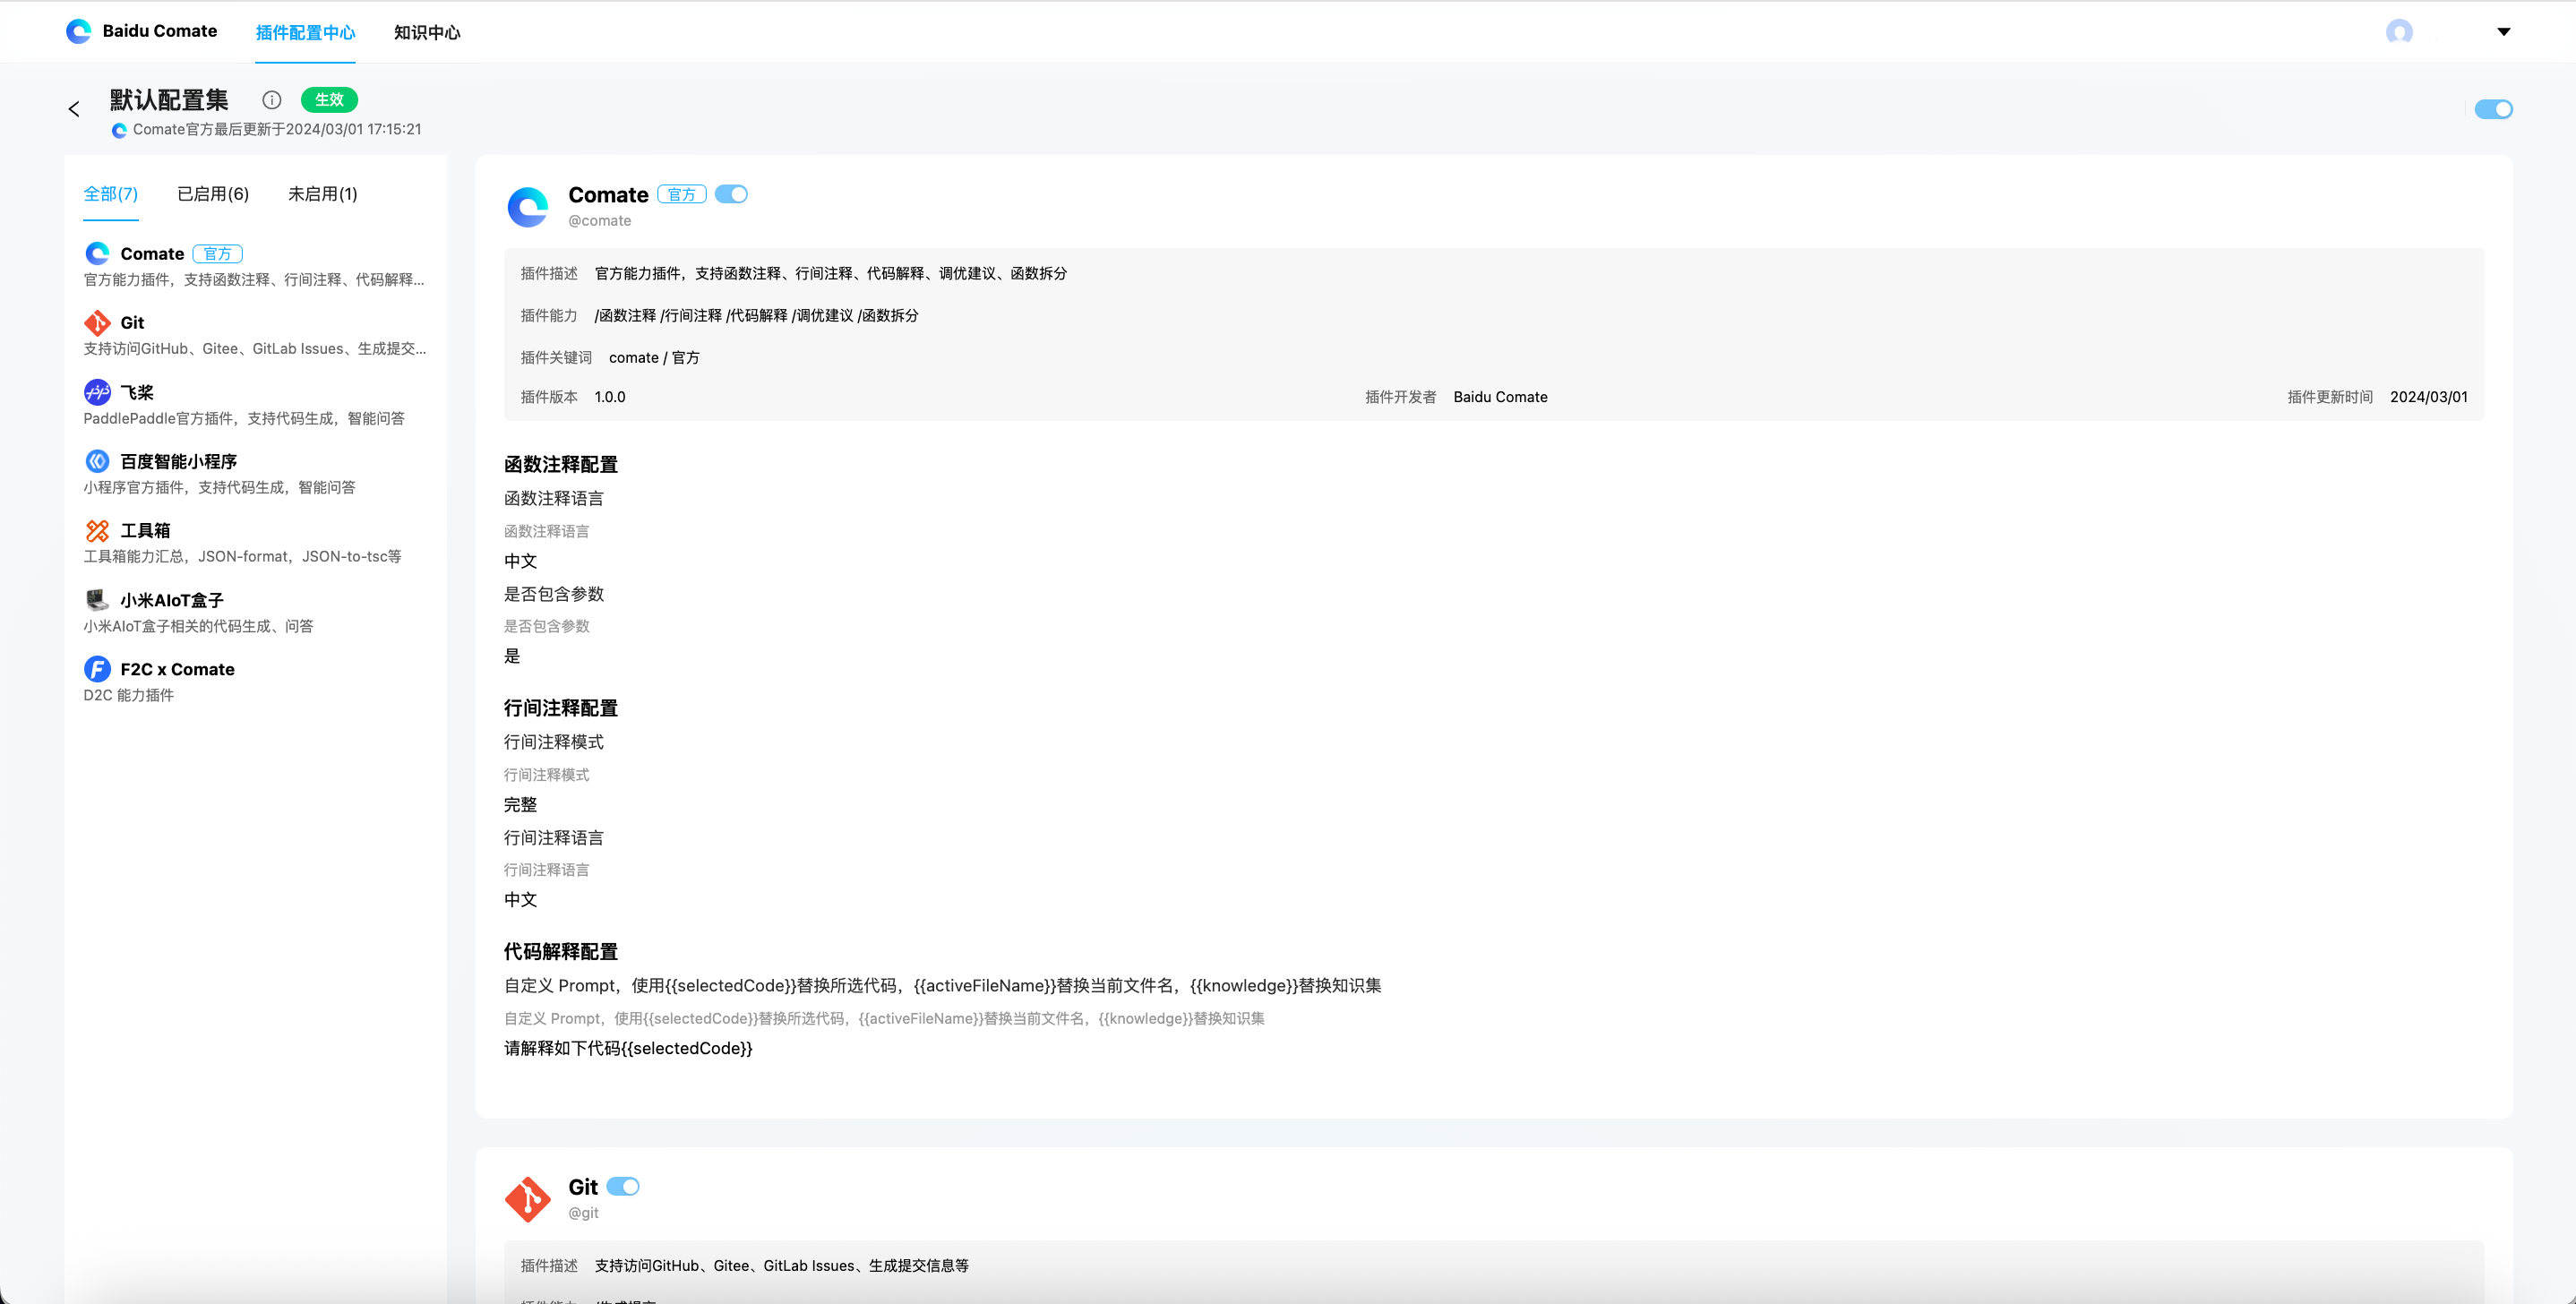Click 工具箱能力汇总 JSON-format description line
Viewport: 2576px width, 1304px height.
(242, 556)
